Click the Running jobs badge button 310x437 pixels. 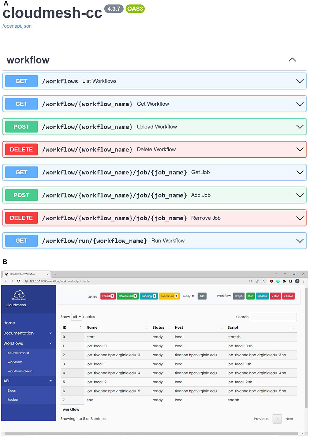[x=148, y=296]
